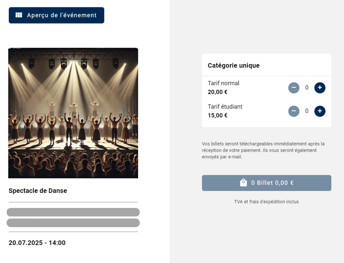Viewport: 344px width, 263px height.
Task: Click the shopping bag icon on the checkout button
Action: click(x=243, y=183)
